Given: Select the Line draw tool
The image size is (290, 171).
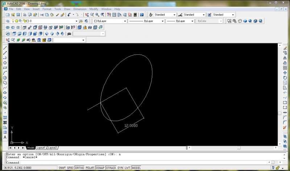Looking at the screenshot, I should click(x=5, y=48).
